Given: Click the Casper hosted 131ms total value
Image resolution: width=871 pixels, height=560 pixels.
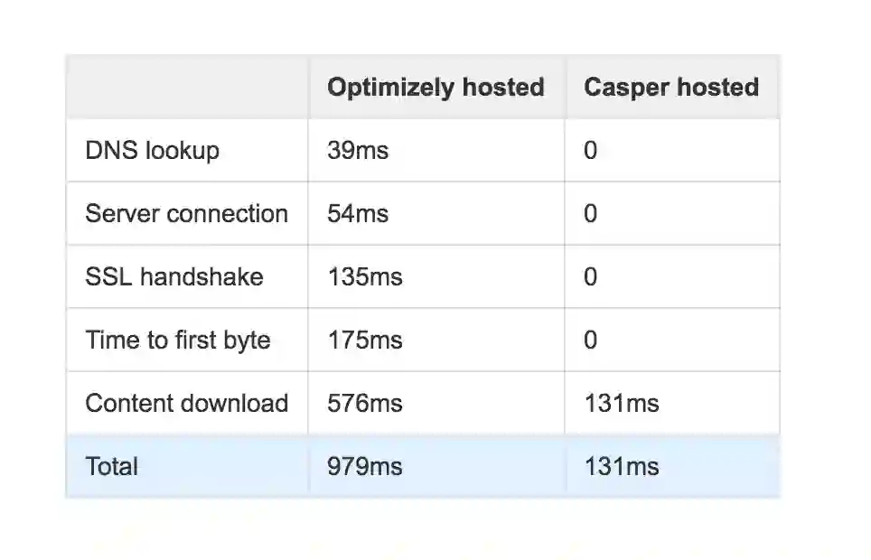Looking at the screenshot, I should [622, 467].
